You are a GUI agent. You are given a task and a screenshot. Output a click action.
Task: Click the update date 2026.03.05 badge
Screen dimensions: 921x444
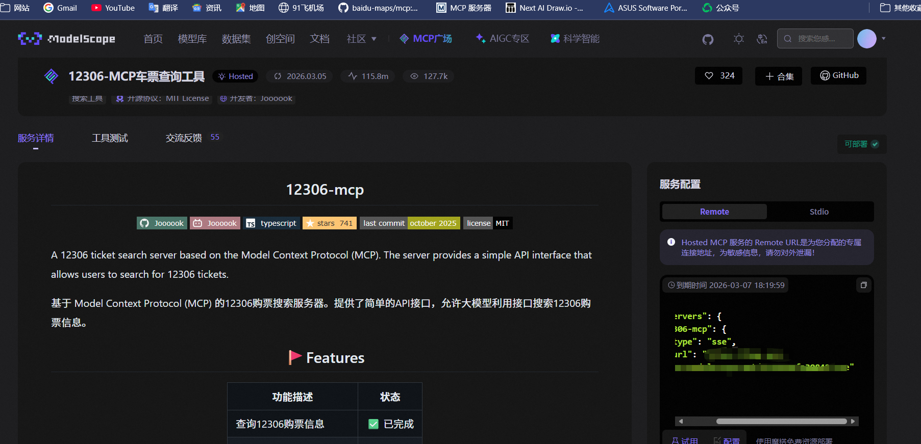coord(300,76)
